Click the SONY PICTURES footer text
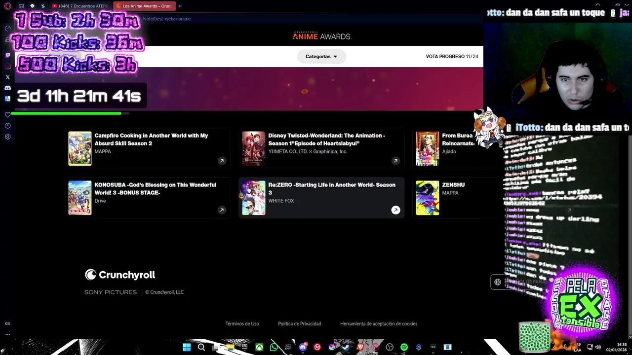632x355 pixels. tap(111, 292)
